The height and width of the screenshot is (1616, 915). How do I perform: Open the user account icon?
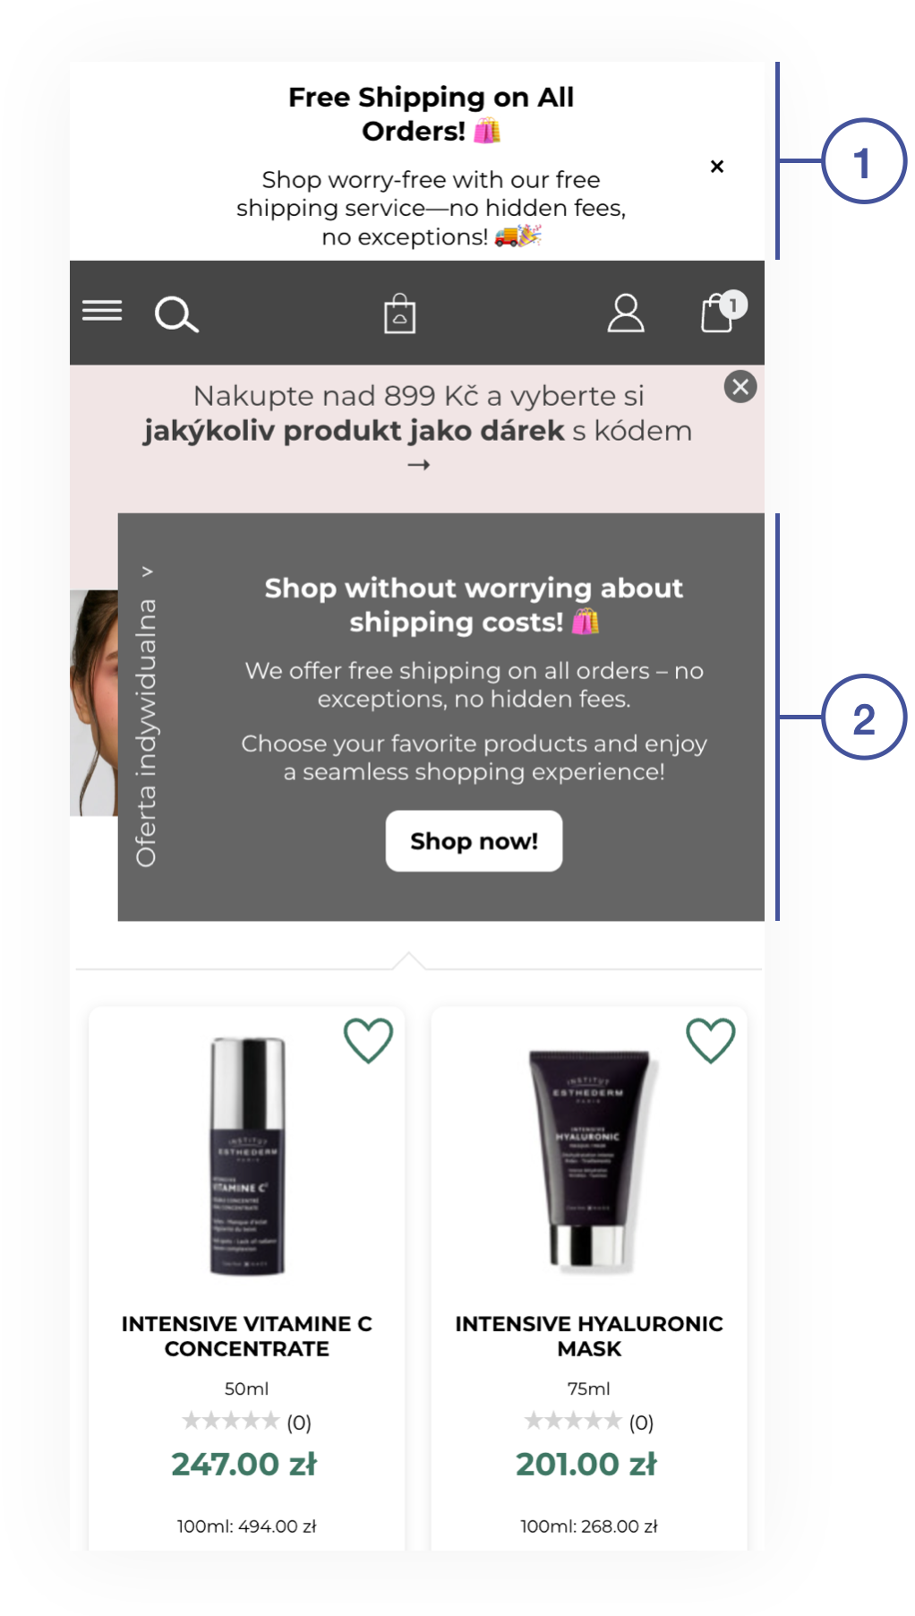click(626, 314)
